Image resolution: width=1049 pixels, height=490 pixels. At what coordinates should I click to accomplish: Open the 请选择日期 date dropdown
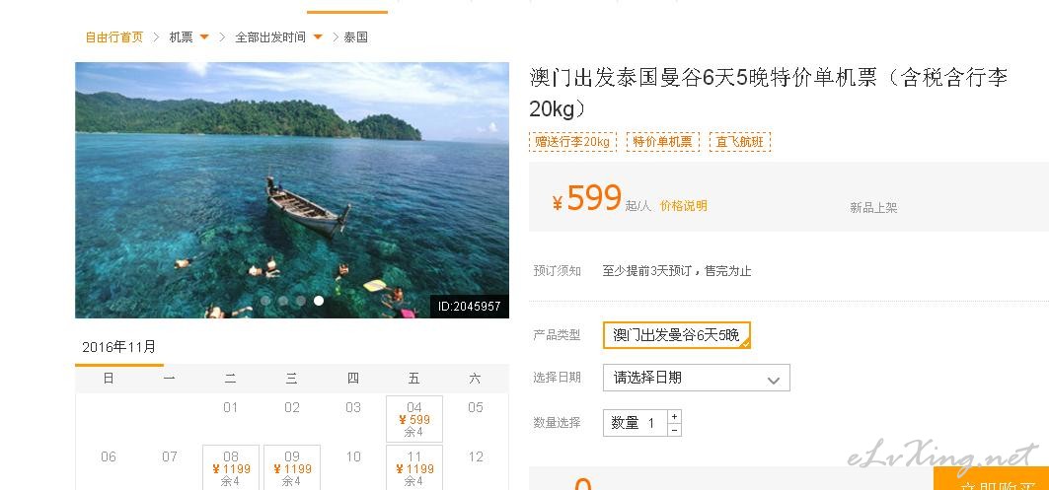[697, 378]
